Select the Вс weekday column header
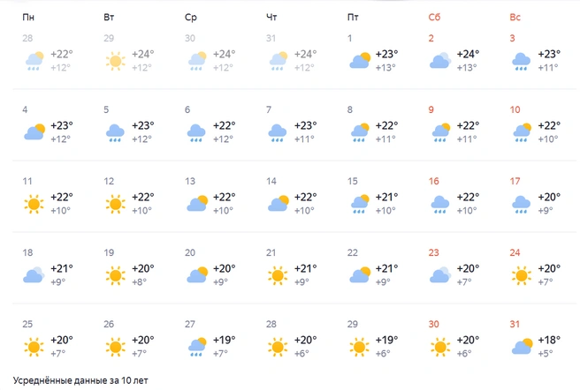 click(515, 17)
